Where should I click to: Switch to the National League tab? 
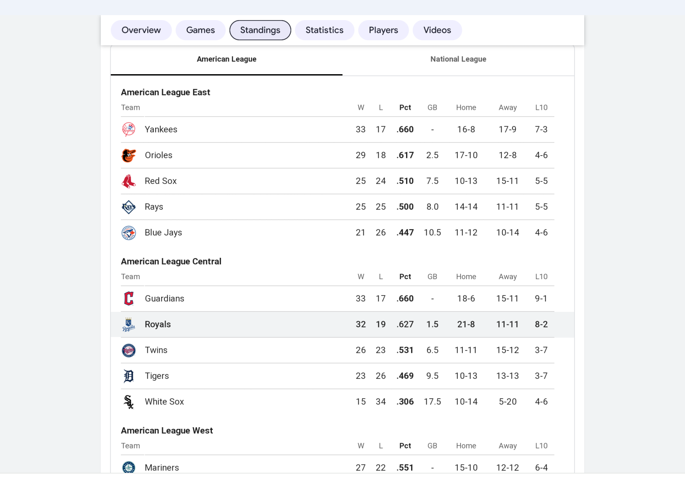458,60
